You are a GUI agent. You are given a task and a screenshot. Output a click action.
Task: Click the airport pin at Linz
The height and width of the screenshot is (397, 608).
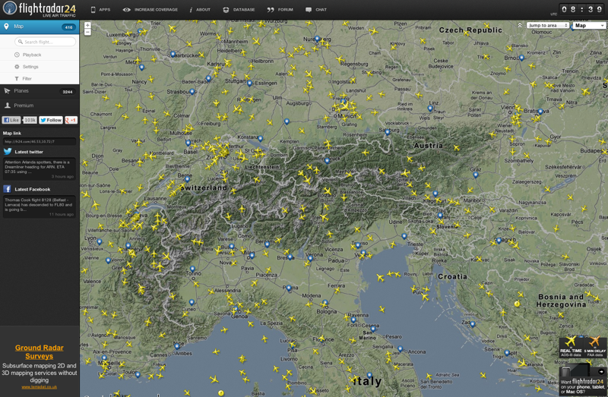coord(430,109)
